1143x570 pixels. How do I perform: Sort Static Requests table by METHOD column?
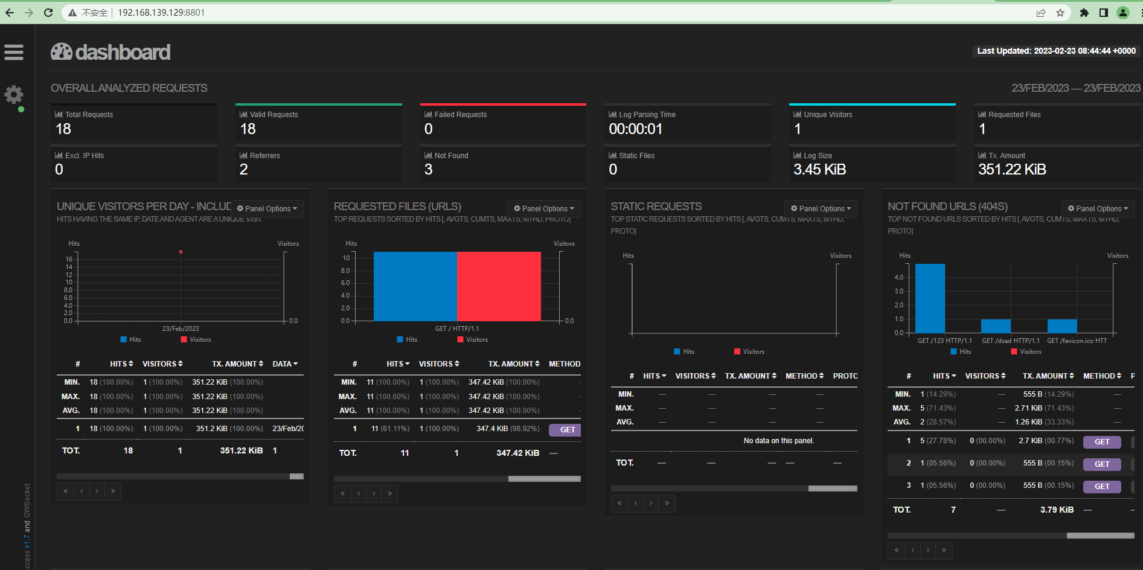[805, 376]
